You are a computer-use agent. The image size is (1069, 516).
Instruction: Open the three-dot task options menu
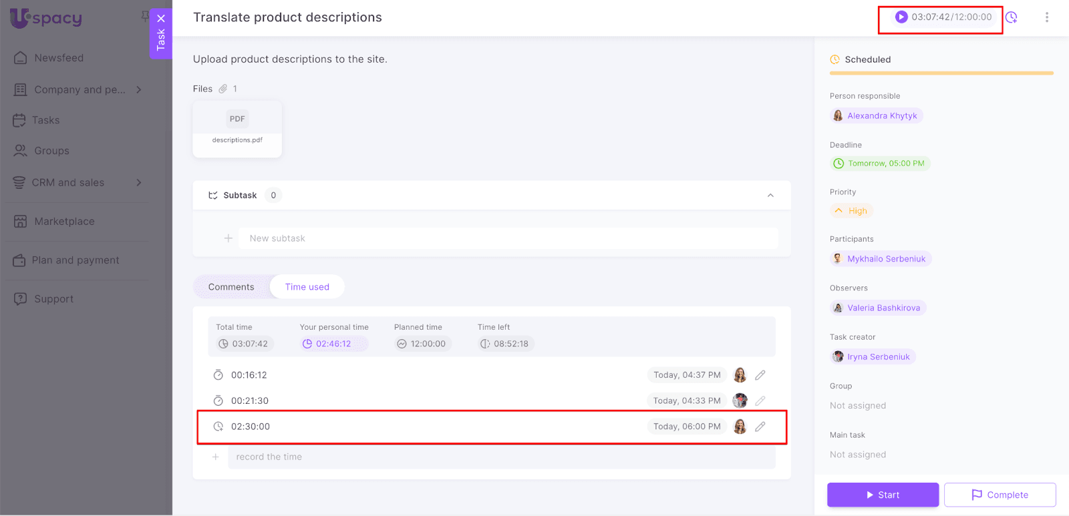[1046, 17]
